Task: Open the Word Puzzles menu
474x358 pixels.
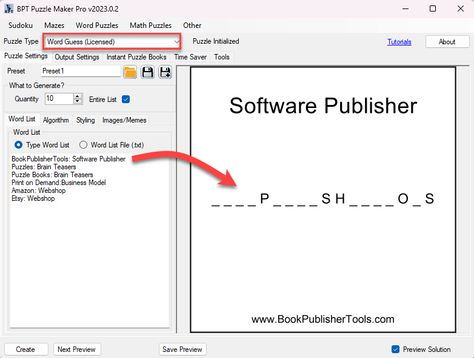Action: (97, 25)
